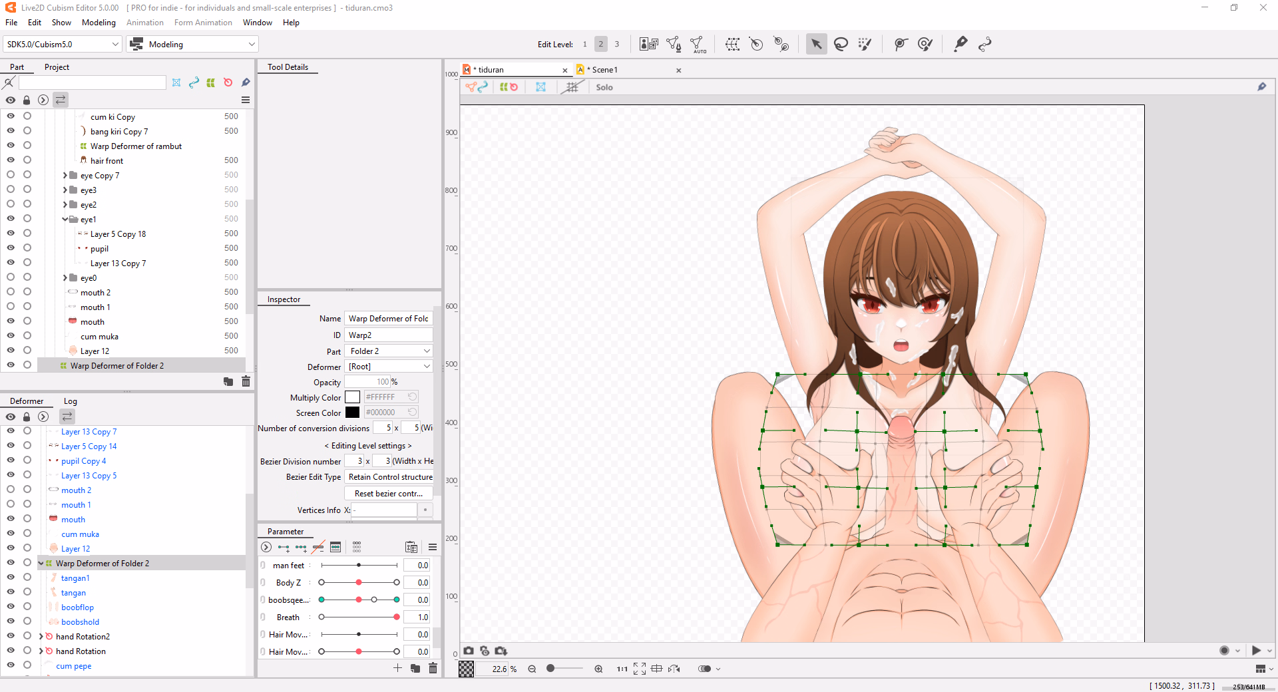Click zoom out magnifier below canvas

(532, 669)
